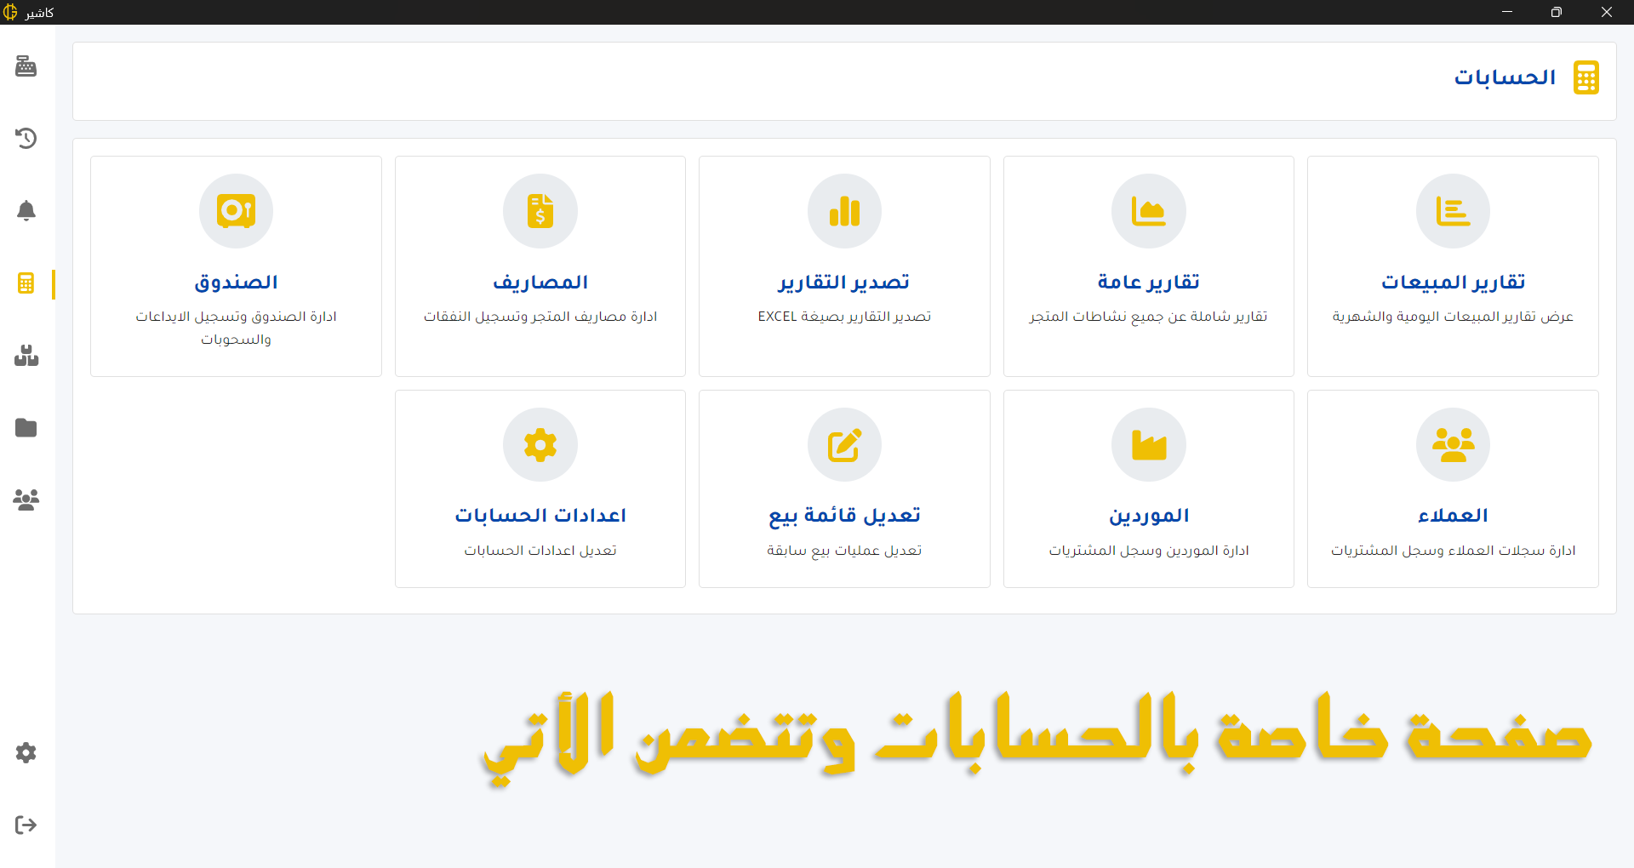Click the notifications bell icon
The width and height of the screenshot is (1634, 868).
26,210
